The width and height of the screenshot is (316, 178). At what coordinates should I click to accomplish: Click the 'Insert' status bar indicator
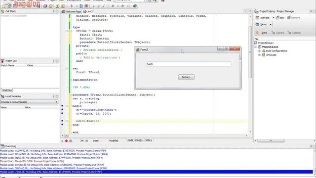pos(96,140)
